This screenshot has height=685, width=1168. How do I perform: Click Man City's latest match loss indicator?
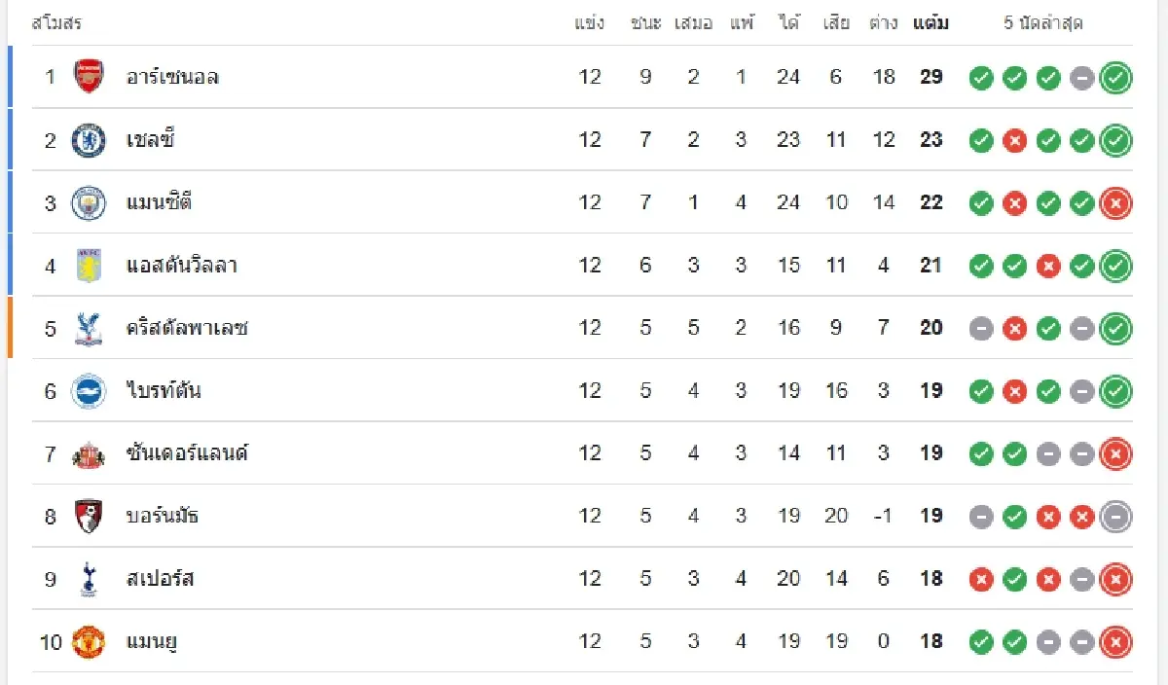coord(1115,203)
